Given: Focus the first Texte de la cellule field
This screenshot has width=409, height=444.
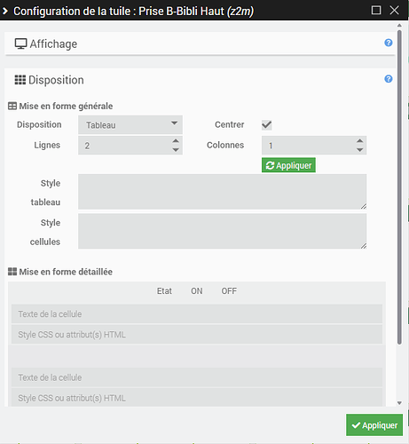Looking at the screenshot, I should (x=197, y=313).
